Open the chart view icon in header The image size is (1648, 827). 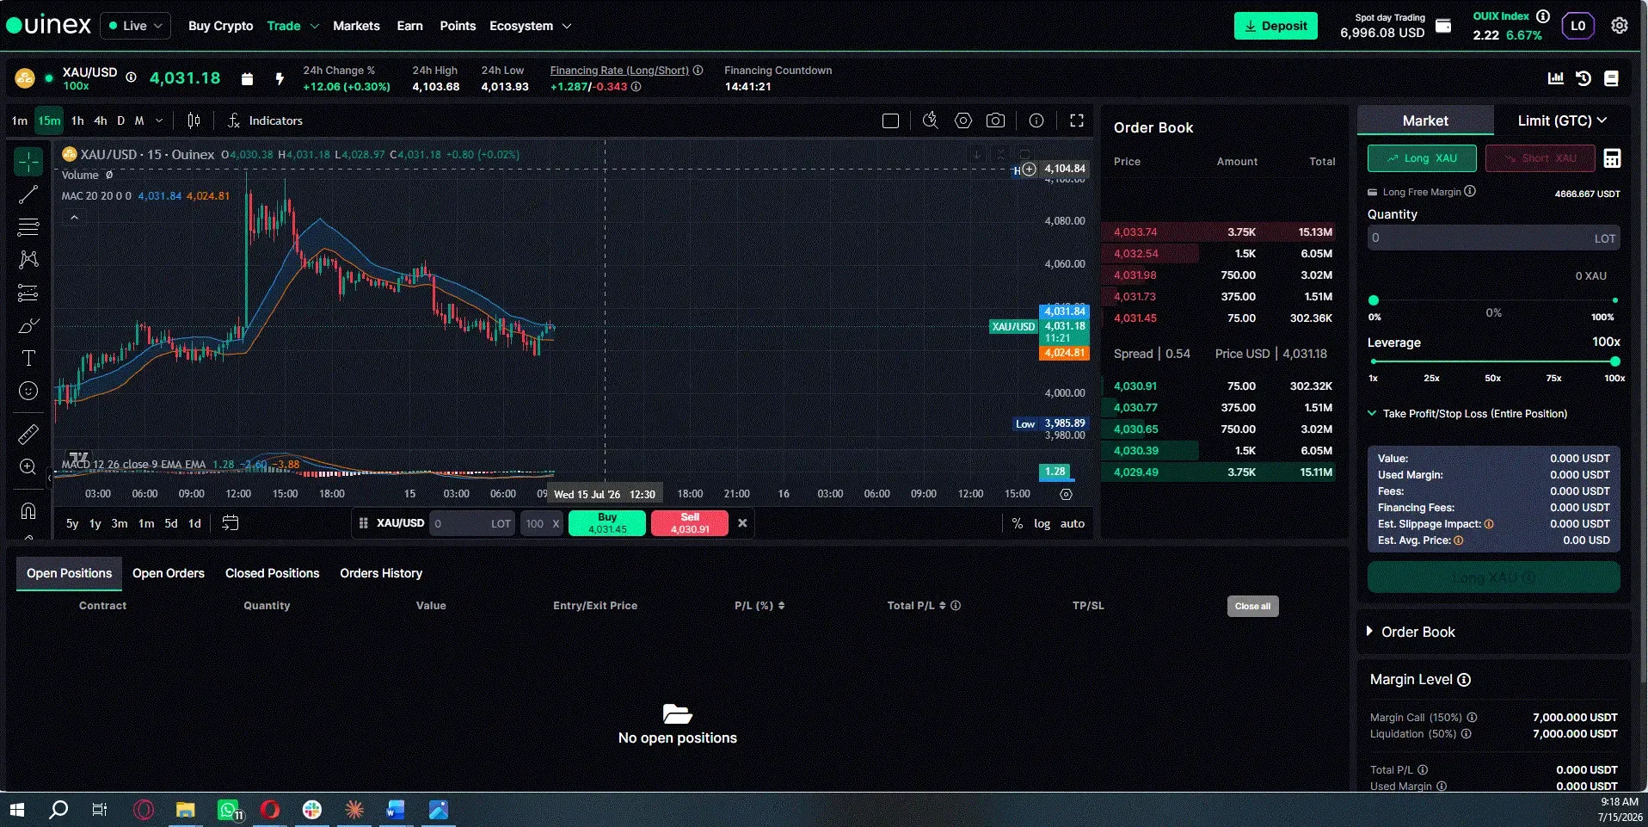(1555, 78)
